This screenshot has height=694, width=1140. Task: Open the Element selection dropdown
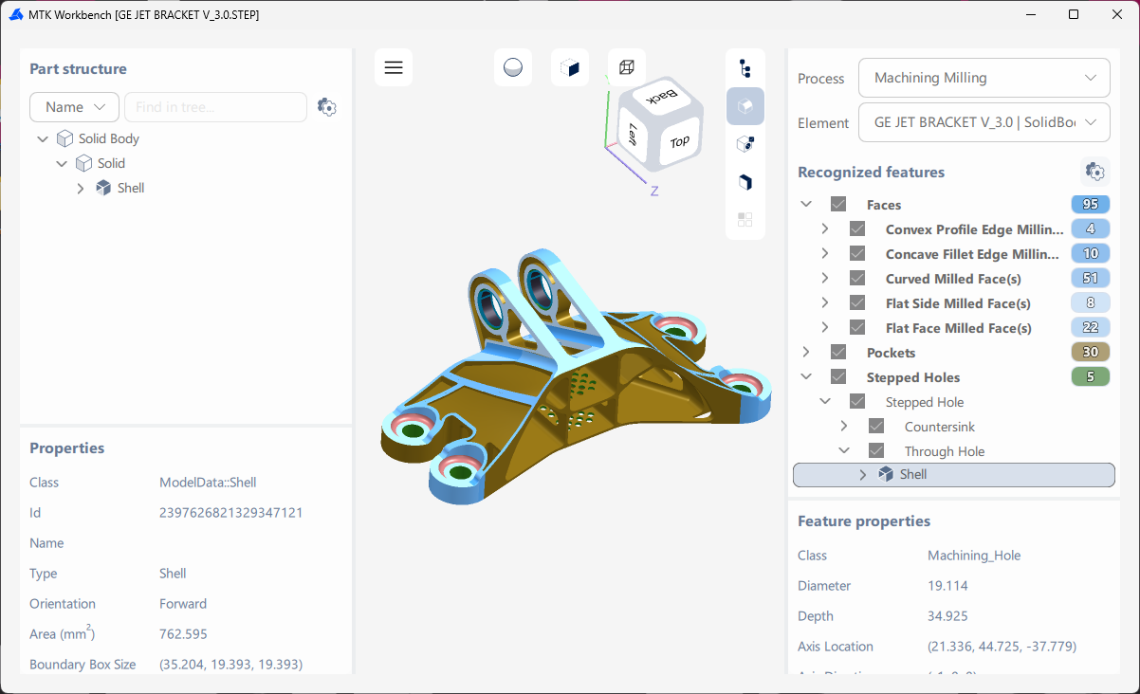(x=984, y=122)
